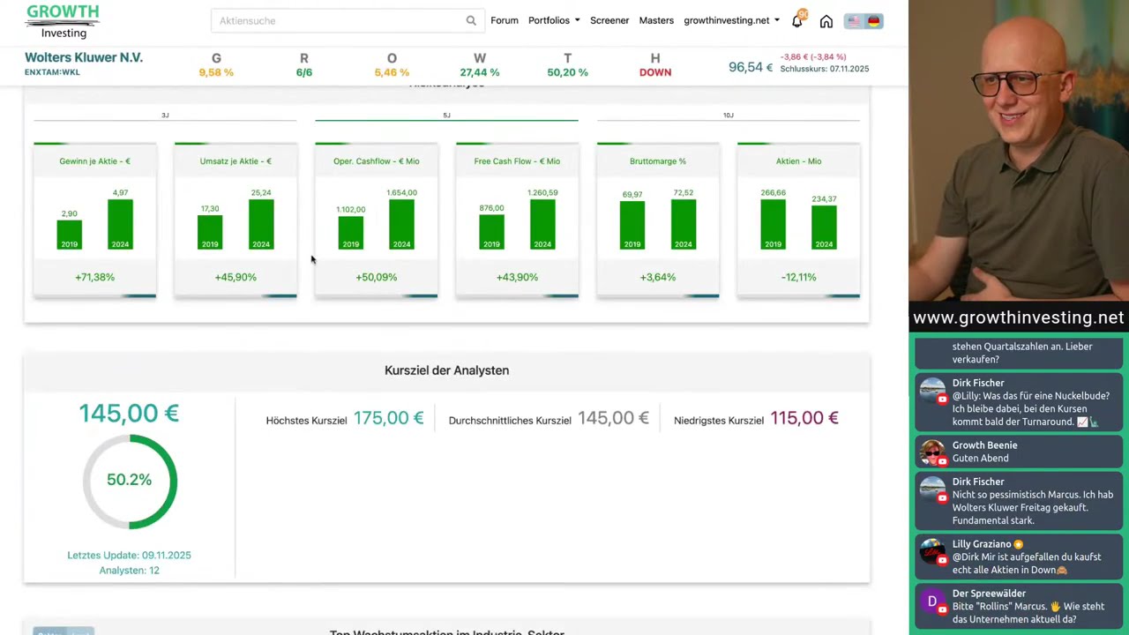Screen dimensions: 1129x635
Task: Click Durchschnittliches Kursziel value 145,00 €
Action: click(613, 418)
